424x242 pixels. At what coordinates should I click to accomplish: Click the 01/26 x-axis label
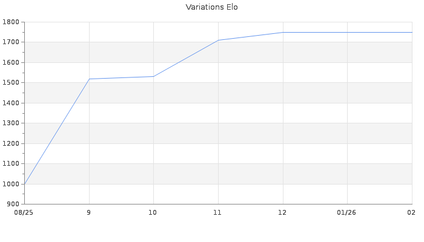(x=347, y=212)
